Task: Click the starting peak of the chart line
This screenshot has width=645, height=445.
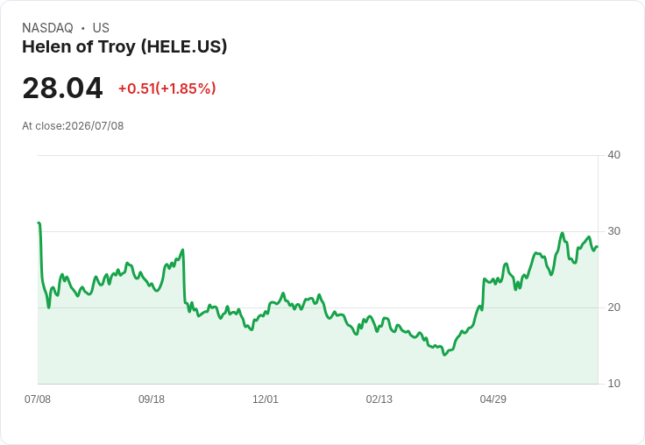Action: pos(39,222)
